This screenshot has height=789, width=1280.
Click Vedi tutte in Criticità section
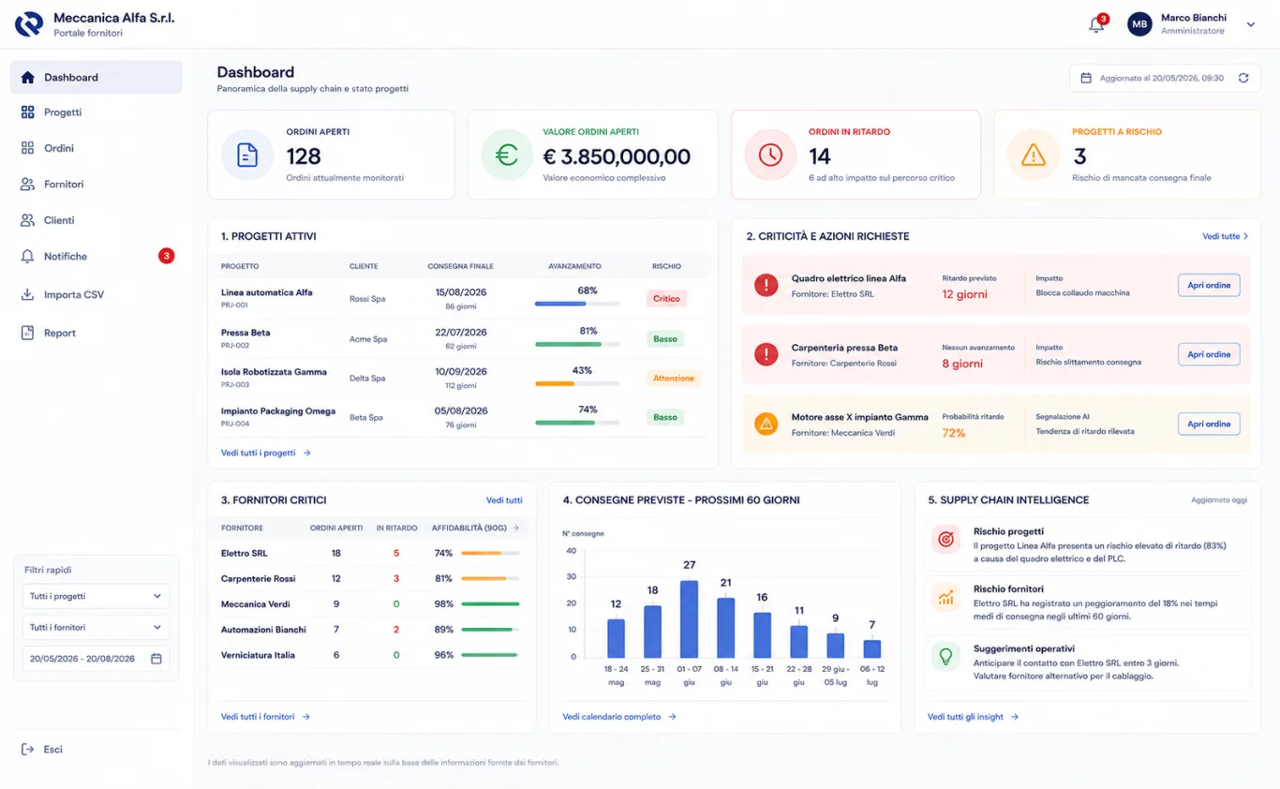pos(1225,237)
